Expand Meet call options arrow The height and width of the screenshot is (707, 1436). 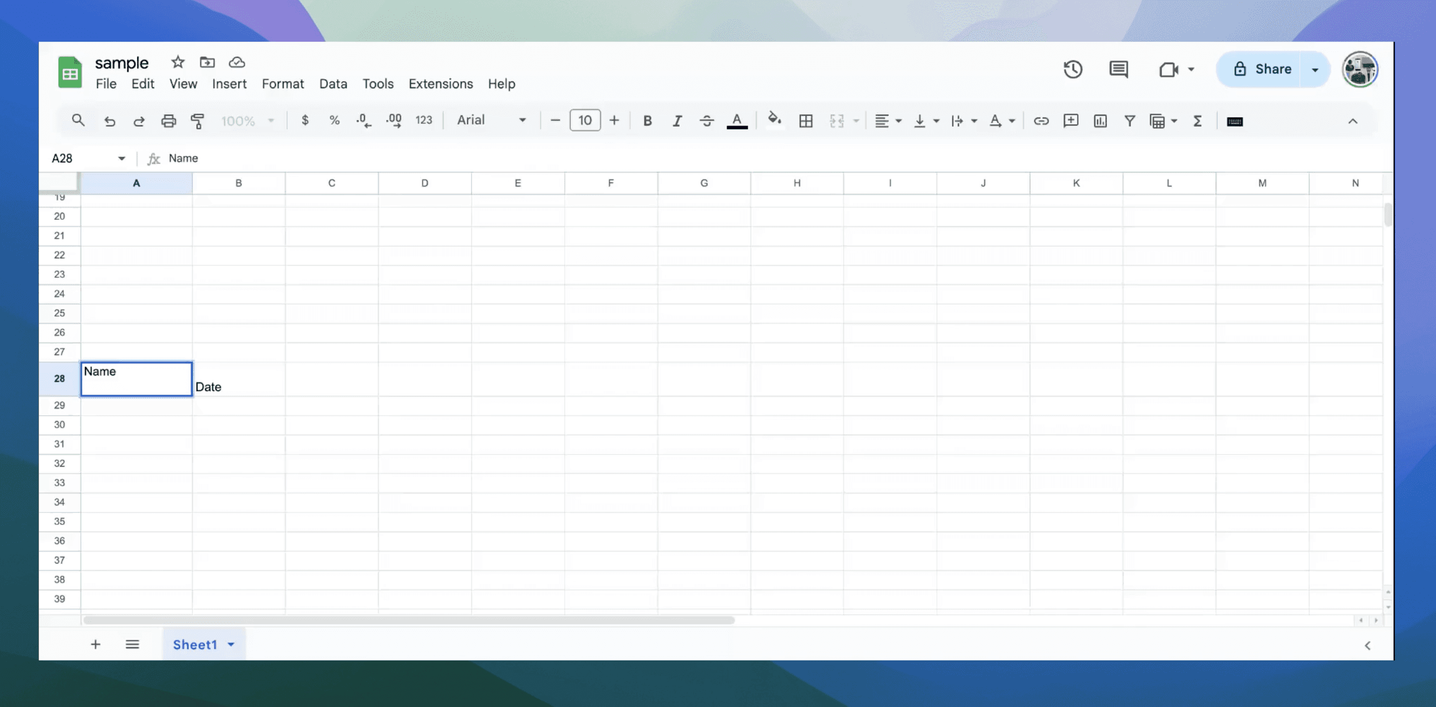[1191, 69]
